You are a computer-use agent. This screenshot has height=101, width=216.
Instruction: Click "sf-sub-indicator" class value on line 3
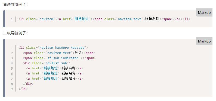coord(63,58)
